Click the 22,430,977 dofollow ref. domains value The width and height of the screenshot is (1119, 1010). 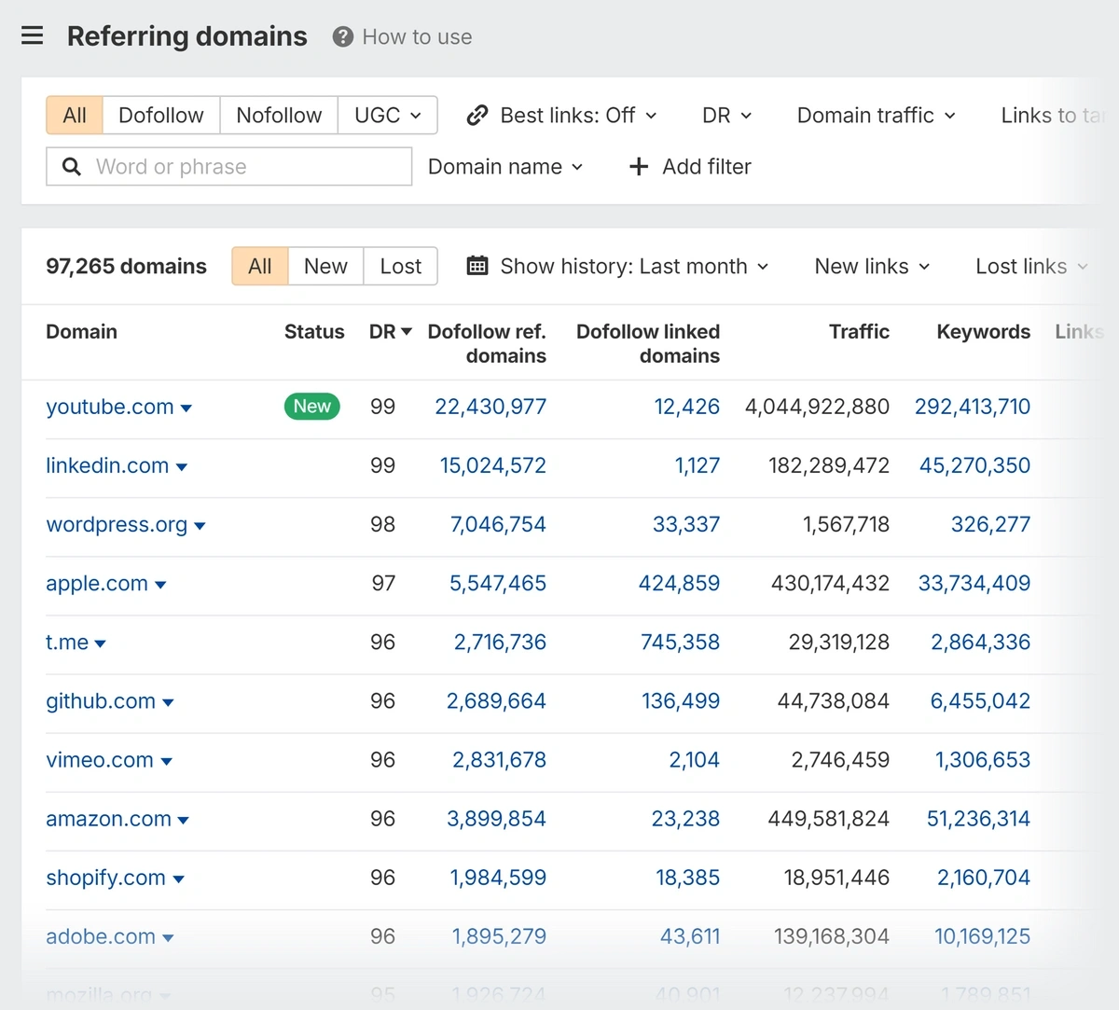[490, 407]
